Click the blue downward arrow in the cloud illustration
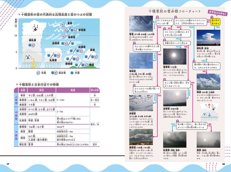The image size is (231, 172). coord(209,114)
